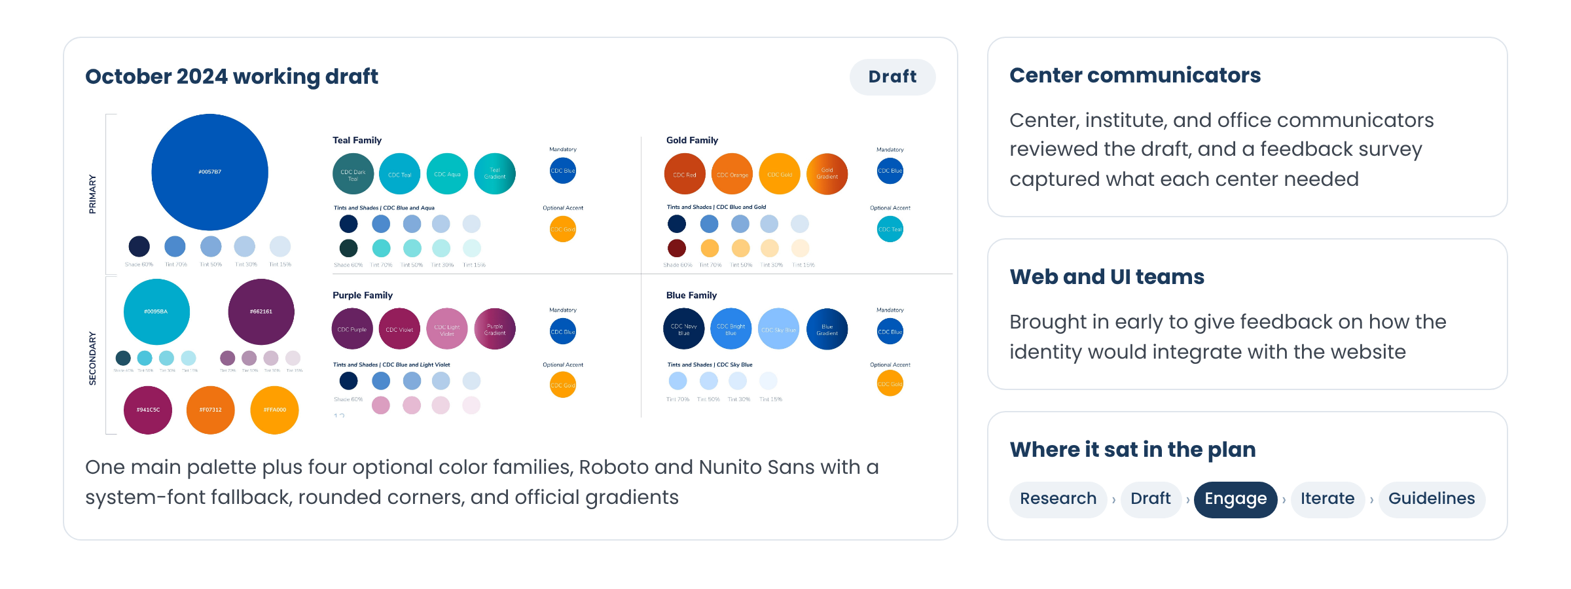Click the highlighted Engage step
This screenshot has width=1571, height=589.
pos(1235,499)
